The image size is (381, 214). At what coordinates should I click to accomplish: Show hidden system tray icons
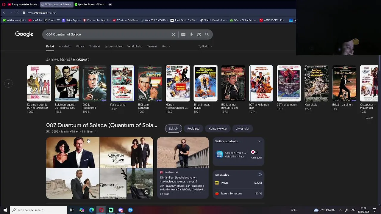pos(341,210)
